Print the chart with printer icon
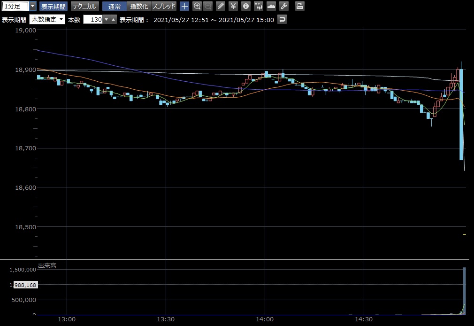 [x=299, y=6]
